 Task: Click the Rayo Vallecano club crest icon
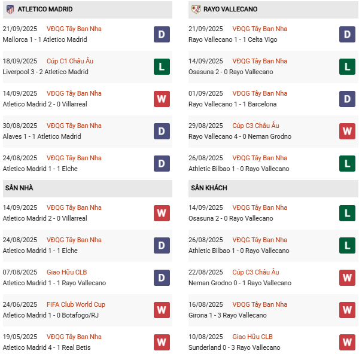(x=196, y=9)
